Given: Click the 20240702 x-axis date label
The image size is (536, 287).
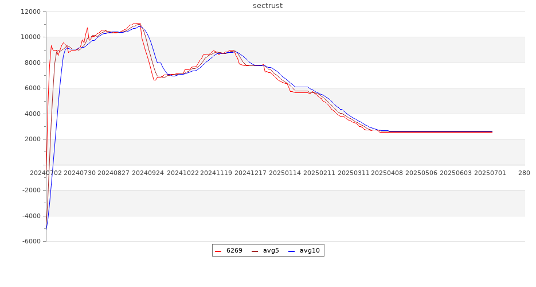Looking at the screenshot, I should [46, 173].
